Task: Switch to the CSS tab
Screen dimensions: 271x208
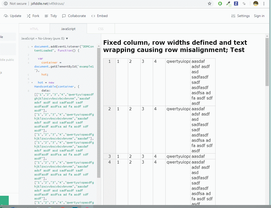Action: pyautogui.click(x=101, y=28)
